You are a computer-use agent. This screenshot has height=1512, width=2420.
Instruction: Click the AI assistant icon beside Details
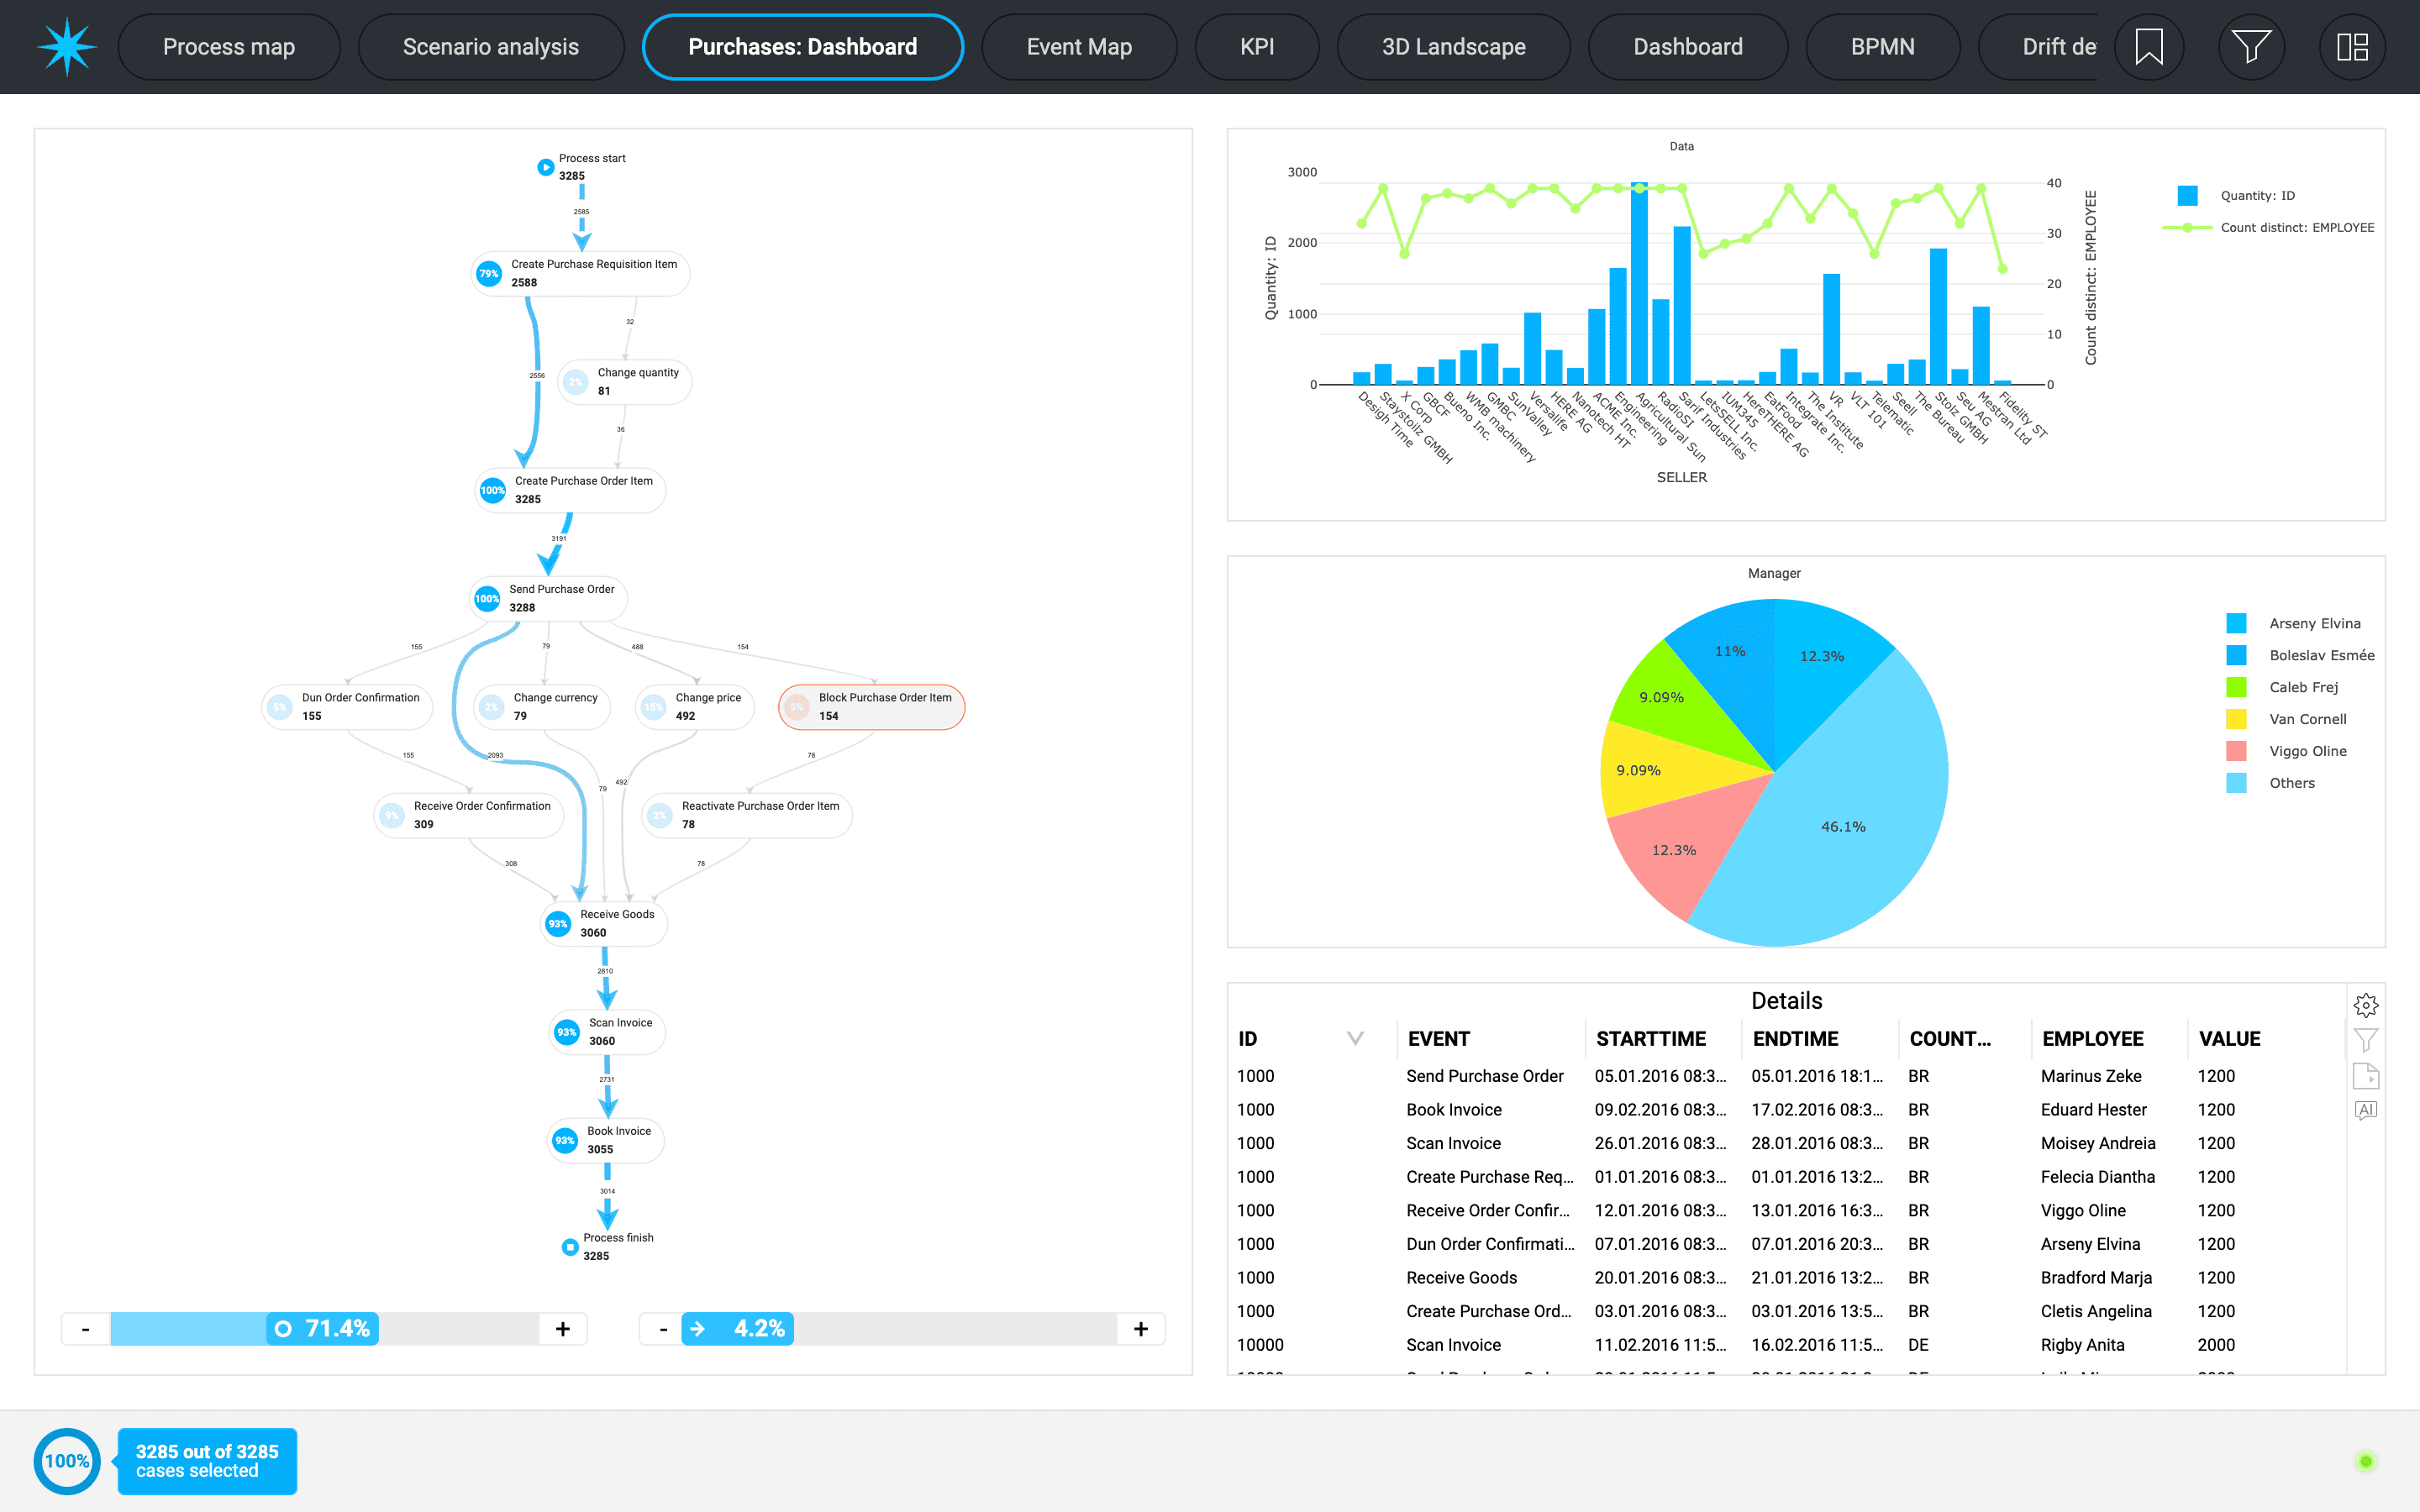tap(2365, 1110)
